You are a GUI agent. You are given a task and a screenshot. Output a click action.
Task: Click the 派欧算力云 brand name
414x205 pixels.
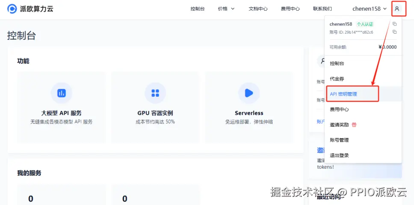click(x=36, y=9)
